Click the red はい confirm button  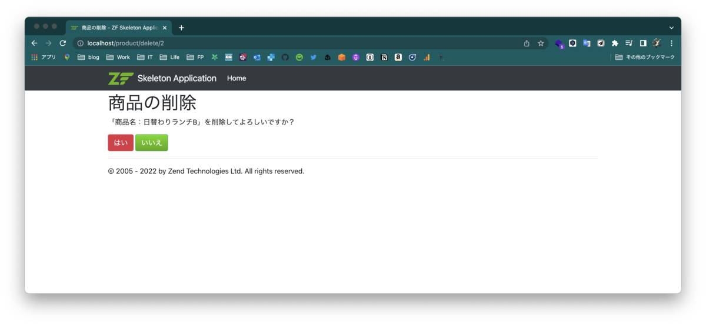point(121,143)
